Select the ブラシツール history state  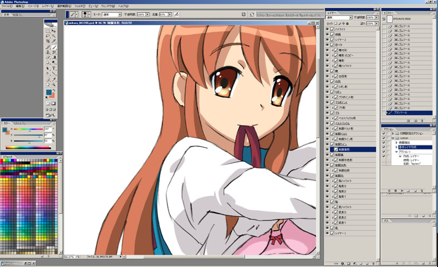(409, 113)
